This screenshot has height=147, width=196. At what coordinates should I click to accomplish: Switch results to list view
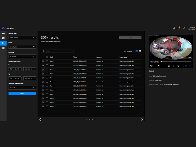136,51
